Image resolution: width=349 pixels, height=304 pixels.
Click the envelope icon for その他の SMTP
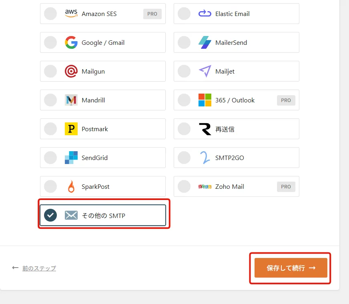(x=71, y=215)
